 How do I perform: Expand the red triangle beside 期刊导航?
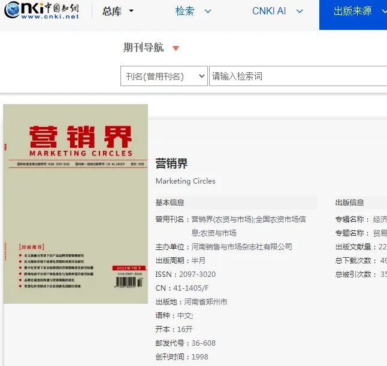[x=176, y=48]
